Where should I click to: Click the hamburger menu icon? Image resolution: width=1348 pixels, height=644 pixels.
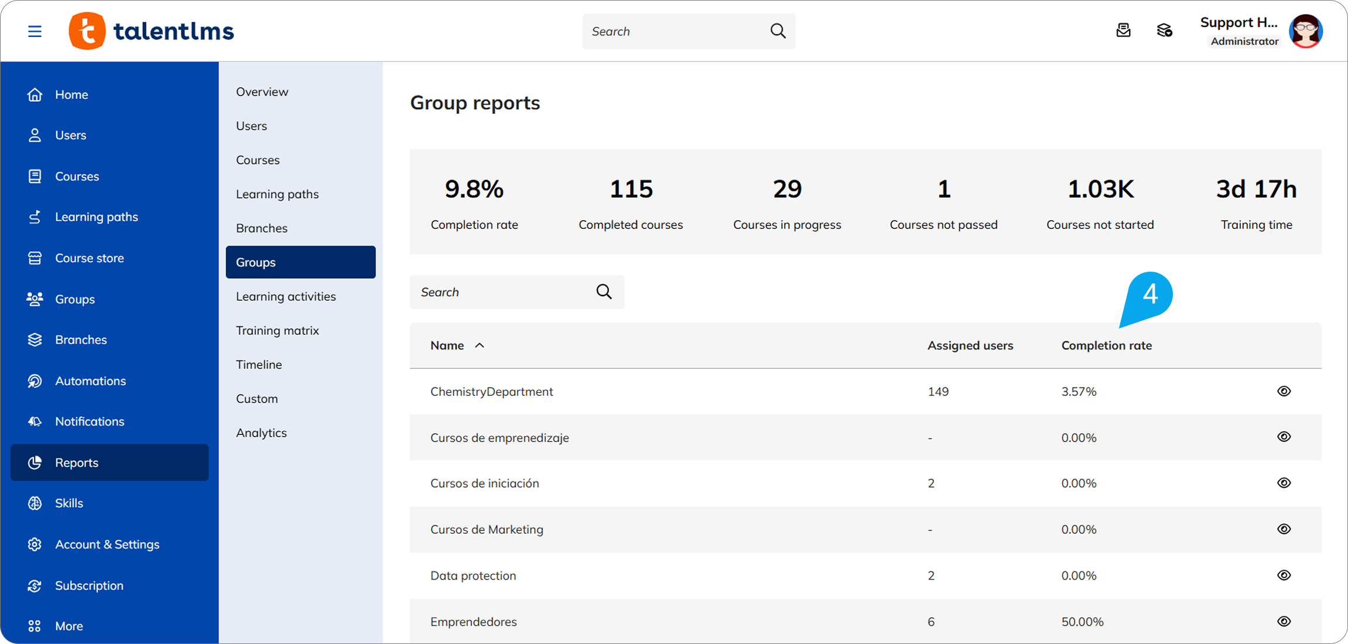pyautogui.click(x=35, y=31)
